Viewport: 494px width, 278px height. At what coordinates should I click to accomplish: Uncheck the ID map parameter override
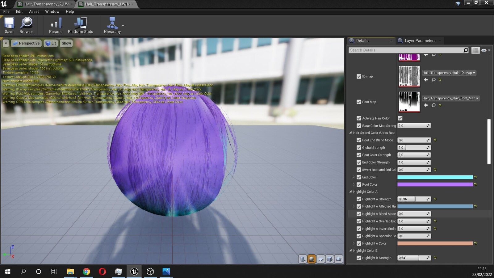[x=359, y=76]
